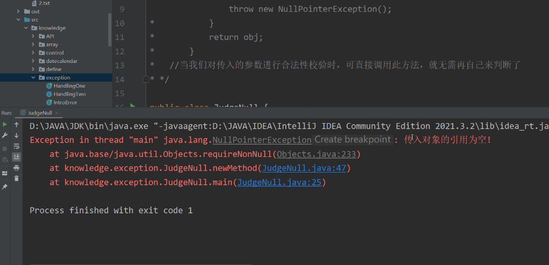Pin the Run tab with the pin icon
Viewport: 549px width, 265px height.
(5, 187)
